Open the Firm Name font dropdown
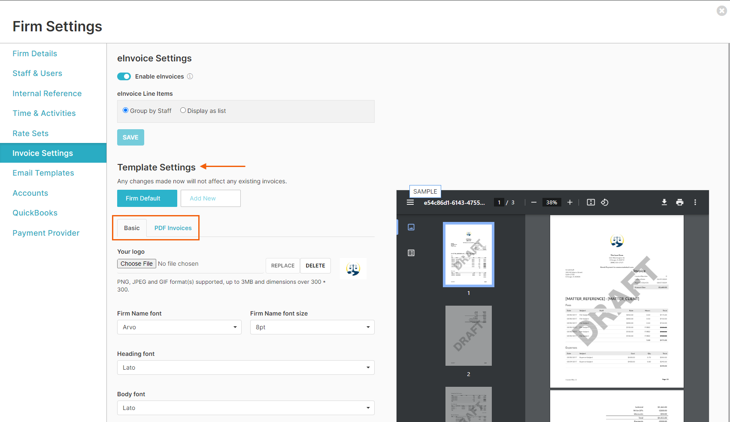Viewport: 730px width, 422px height. click(x=179, y=327)
